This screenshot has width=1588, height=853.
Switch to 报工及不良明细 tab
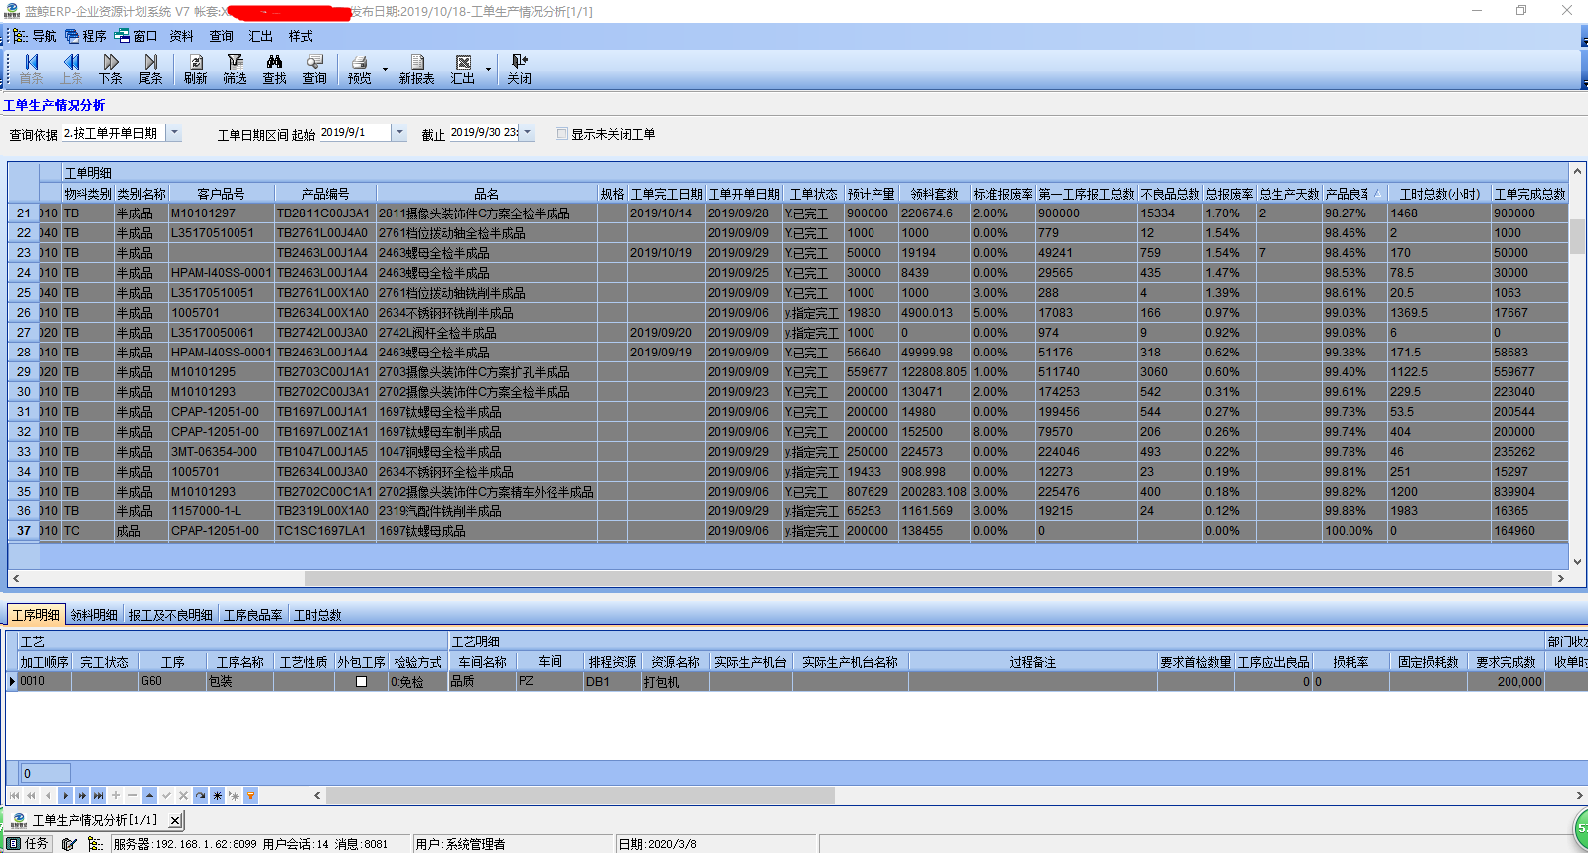pos(170,615)
